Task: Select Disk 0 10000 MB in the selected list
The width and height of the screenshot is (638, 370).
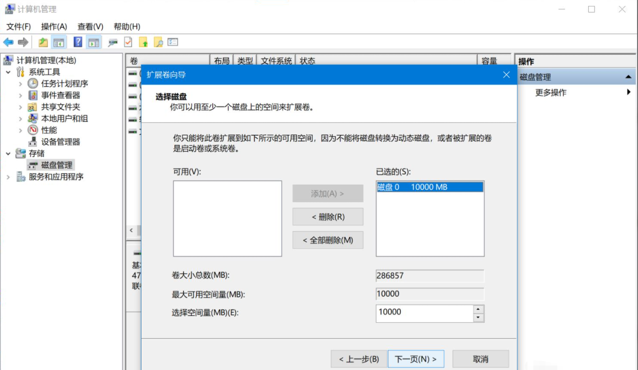Action: 429,187
